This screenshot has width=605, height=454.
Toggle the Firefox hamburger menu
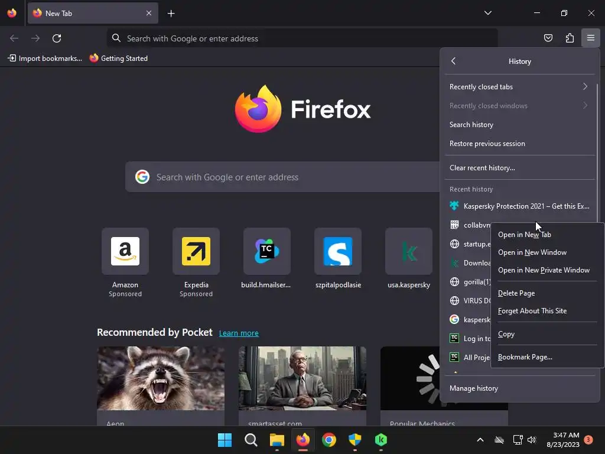591,38
